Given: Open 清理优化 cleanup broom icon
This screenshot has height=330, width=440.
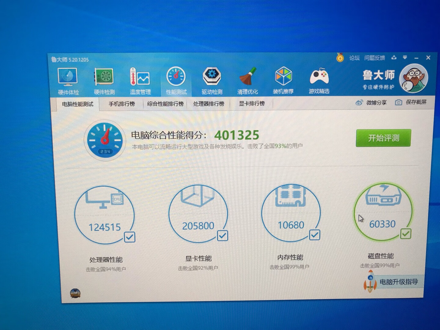Looking at the screenshot, I should tap(248, 76).
